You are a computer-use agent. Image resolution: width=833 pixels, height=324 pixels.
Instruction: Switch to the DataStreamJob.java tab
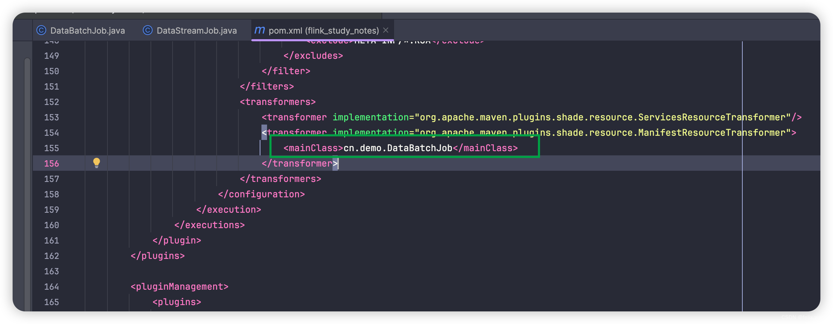click(190, 30)
